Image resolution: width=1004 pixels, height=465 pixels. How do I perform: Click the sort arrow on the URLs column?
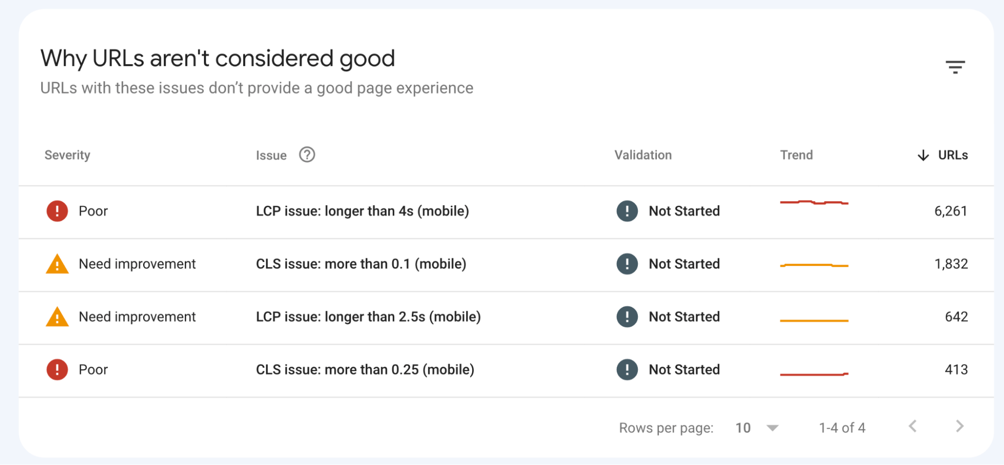(923, 156)
